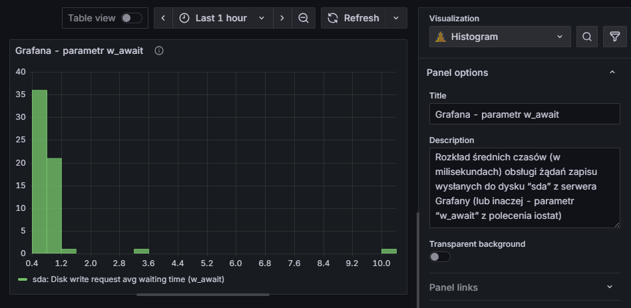Screen dimensions: 631x308
Task: Click the Refresh button
Action: [x=353, y=18]
